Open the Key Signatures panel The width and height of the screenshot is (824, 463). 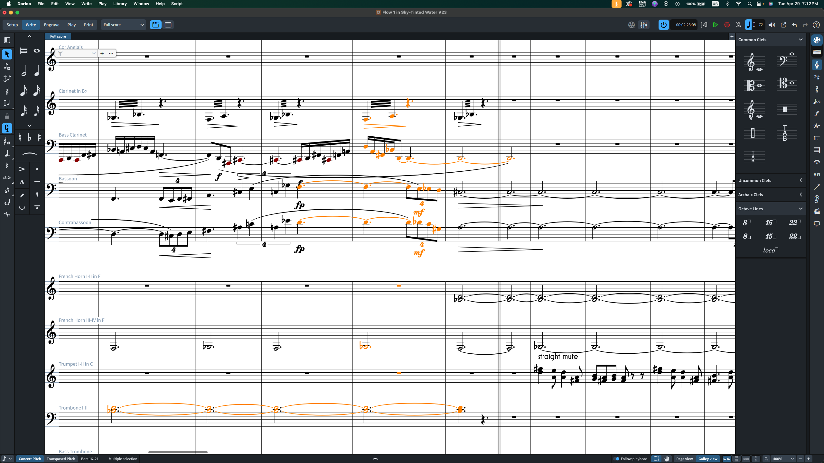[x=817, y=77]
